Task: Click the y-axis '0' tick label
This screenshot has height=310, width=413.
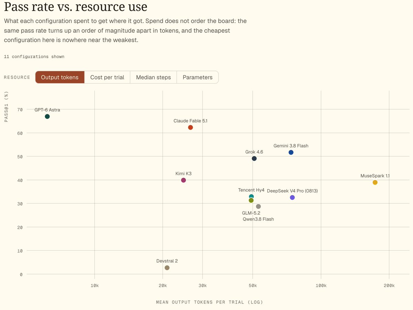Action: click(x=21, y=274)
